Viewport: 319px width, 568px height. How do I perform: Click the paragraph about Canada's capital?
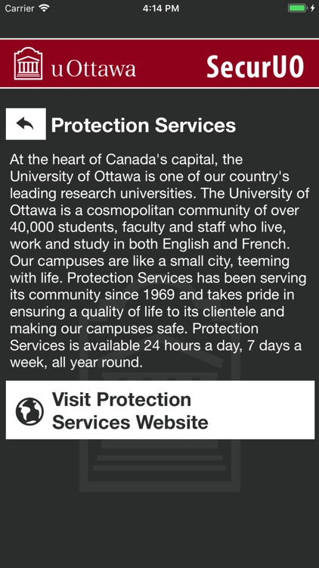pos(159,261)
